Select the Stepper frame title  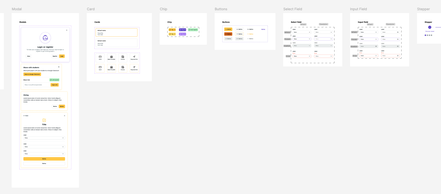coord(424,9)
